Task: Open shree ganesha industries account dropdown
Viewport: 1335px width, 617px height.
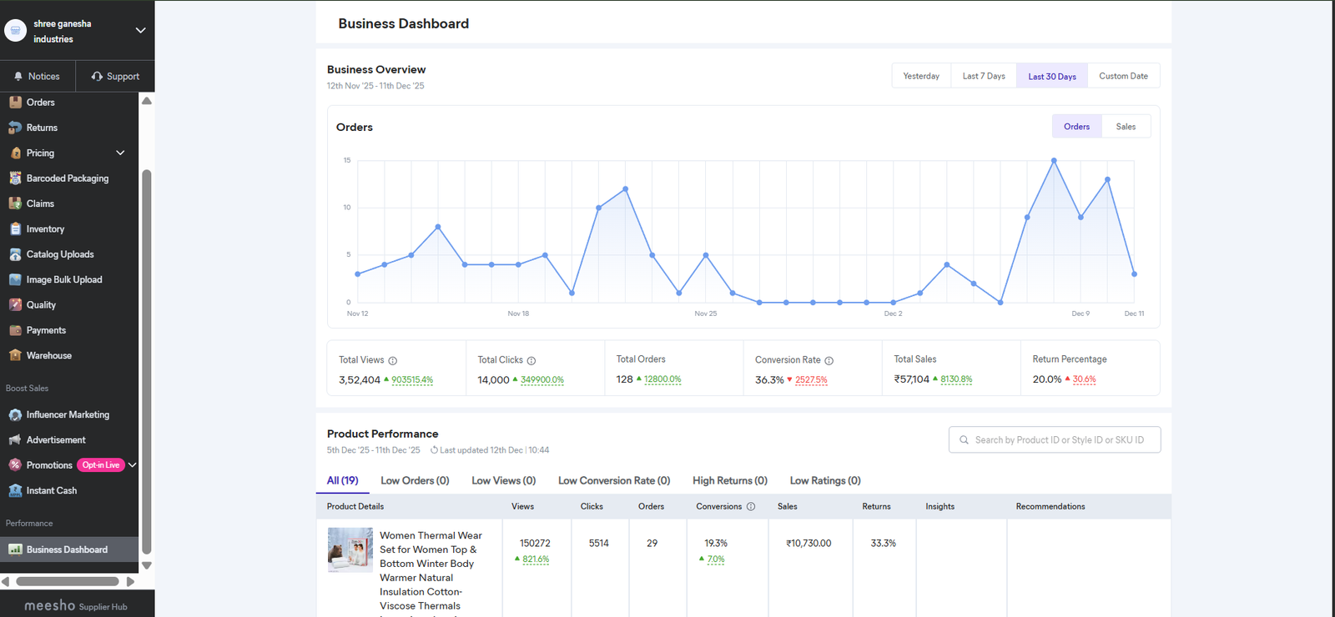Action: (x=140, y=31)
